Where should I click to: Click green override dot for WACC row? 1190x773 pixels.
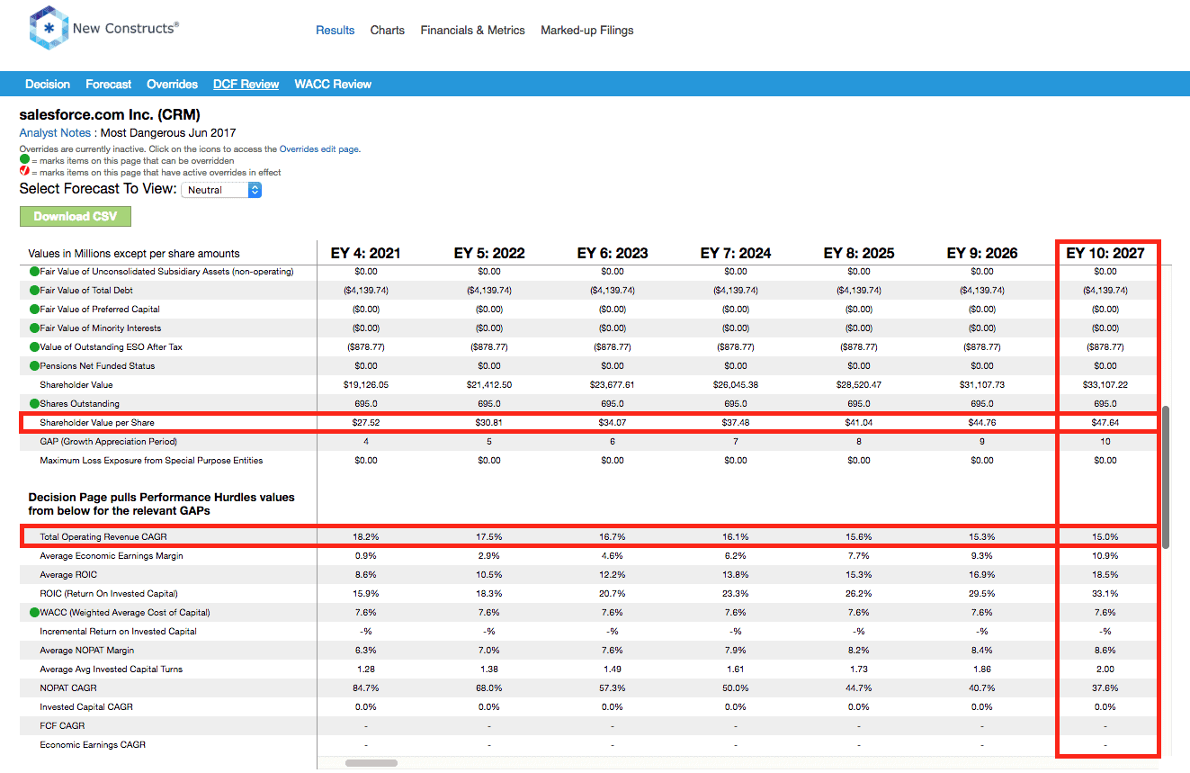click(34, 613)
